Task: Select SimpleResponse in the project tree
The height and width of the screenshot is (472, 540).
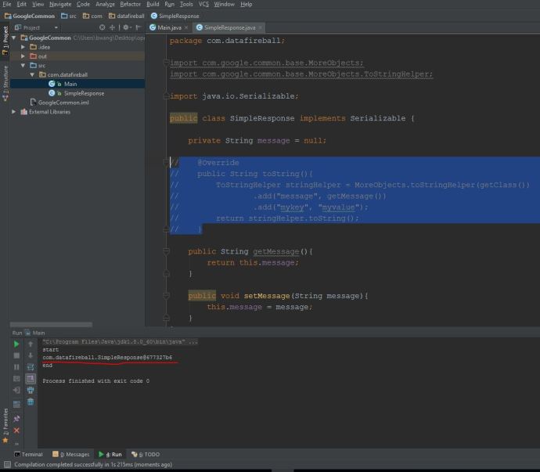Action: [84, 93]
